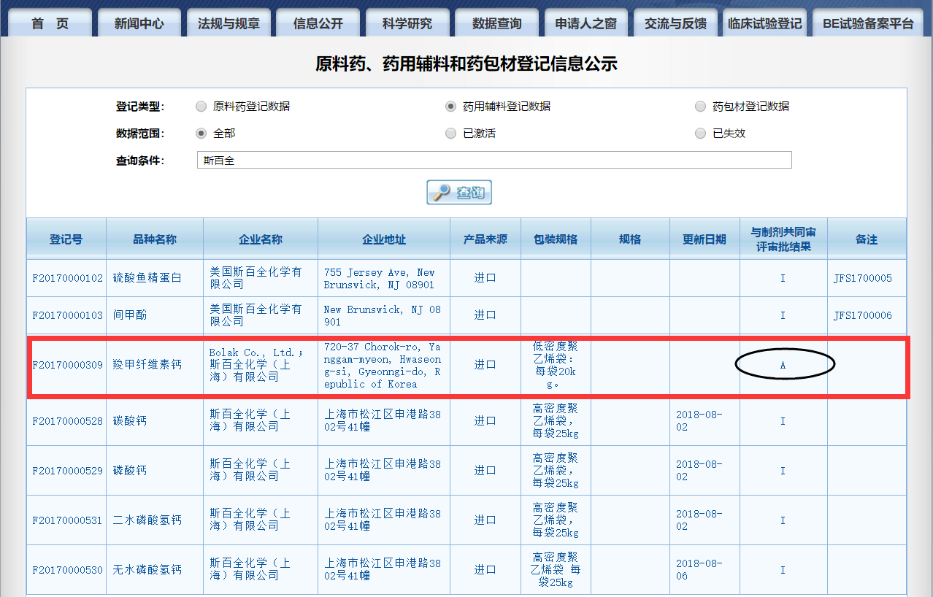Screen dimensions: 933x597
Task: Click the 登记号 column header
Action: pyautogui.click(x=66, y=239)
